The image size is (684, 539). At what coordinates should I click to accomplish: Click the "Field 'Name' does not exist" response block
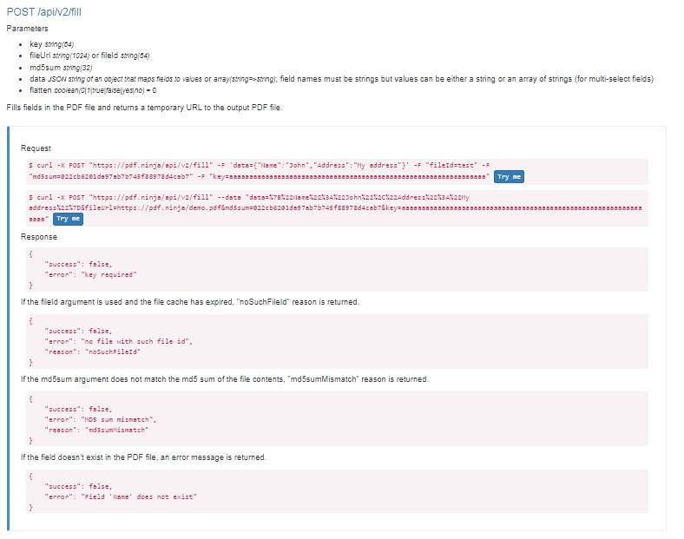337,491
